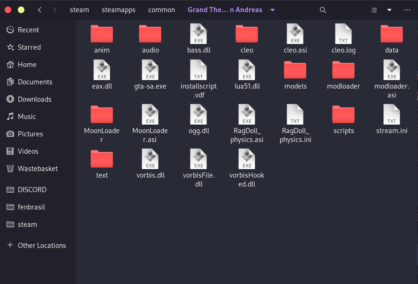The width and height of the screenshot is (418, 284).
Task: Open the fenbrasil bookmark
Action: [38, 207]
